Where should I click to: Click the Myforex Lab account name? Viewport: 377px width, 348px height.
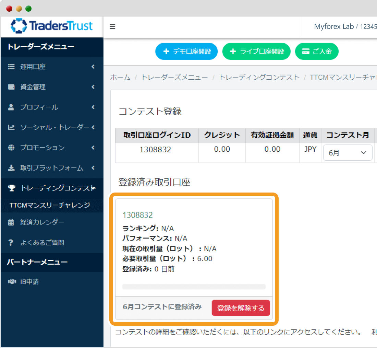334,26
